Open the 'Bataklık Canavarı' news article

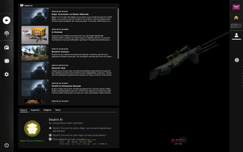[60, 52]
